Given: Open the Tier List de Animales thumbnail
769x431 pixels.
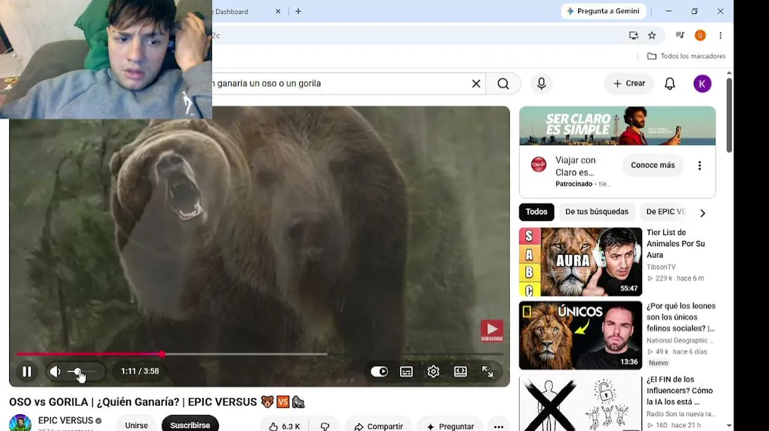Looking at the screenshot, I should 580,262.
